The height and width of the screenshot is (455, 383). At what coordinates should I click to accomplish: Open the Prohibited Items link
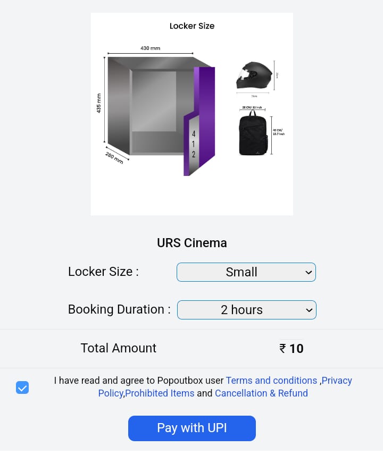[160, 393]
